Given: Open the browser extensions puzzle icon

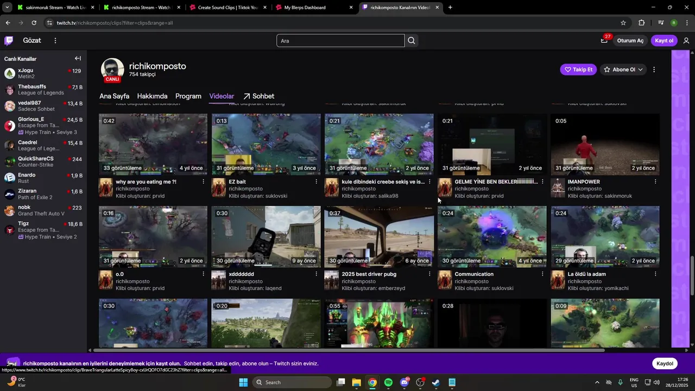Looking at the screenshot, I should pyautogui.click(x=642, y=23).
